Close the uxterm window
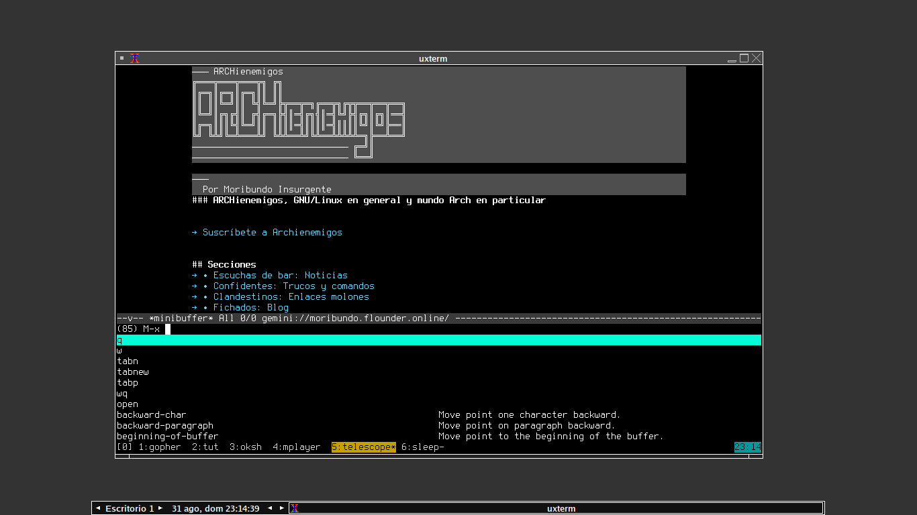The height and width of the screenshot is (515, 917). [757, 58]
